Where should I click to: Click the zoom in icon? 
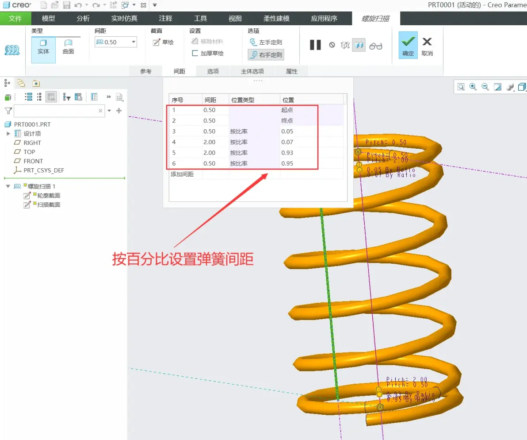(x=473, y=87)
